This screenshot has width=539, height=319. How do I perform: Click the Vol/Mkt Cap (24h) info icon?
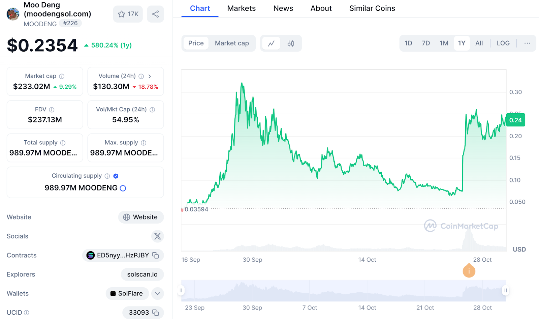[x=152, y=110]
